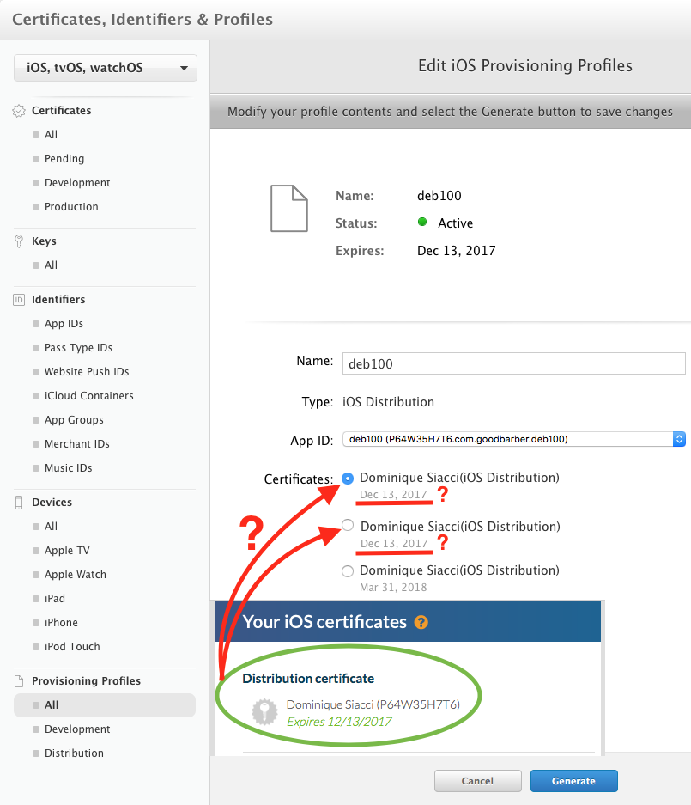Select second certificate expiring Dec 13, 2017
This screenshot has width=691, height=805.
(x=348, y=526)
